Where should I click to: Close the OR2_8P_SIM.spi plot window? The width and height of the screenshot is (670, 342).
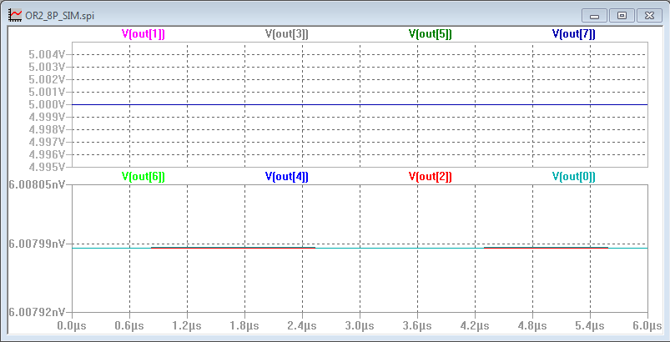click(x=649, y=16)
